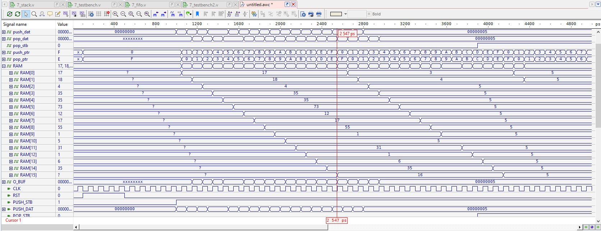The height and width of the screenshot is (231, 601).
Task: Expand the pop_dat signal
Action: pos(4,39)
